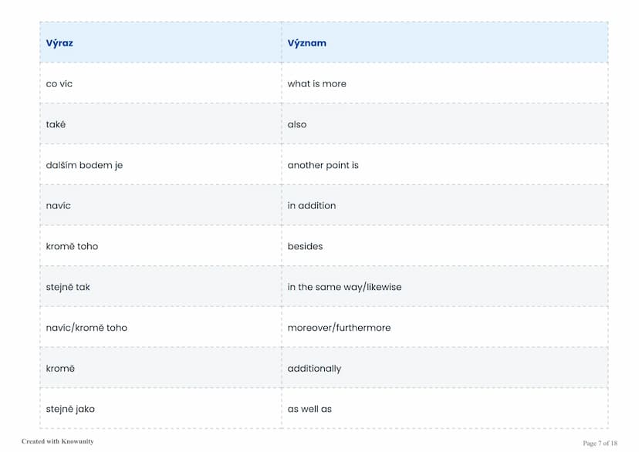Click the Výraz column header
The image size is (639, 452).
[x=161, y=42]
